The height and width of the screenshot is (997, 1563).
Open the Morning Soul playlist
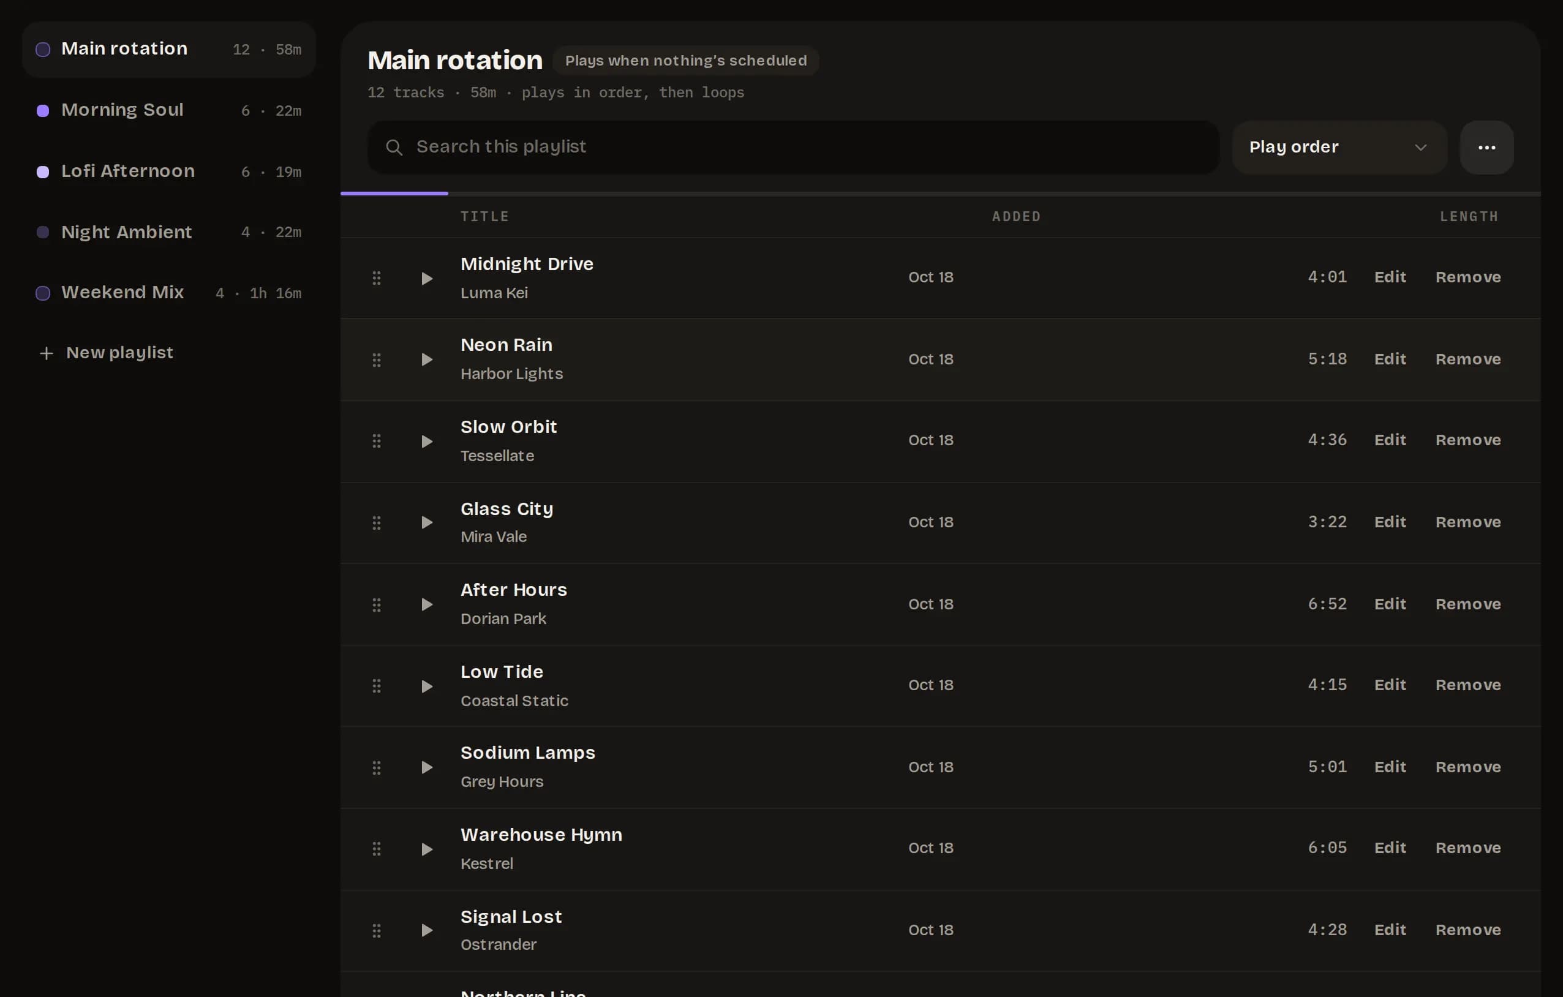tap(169, 110)
